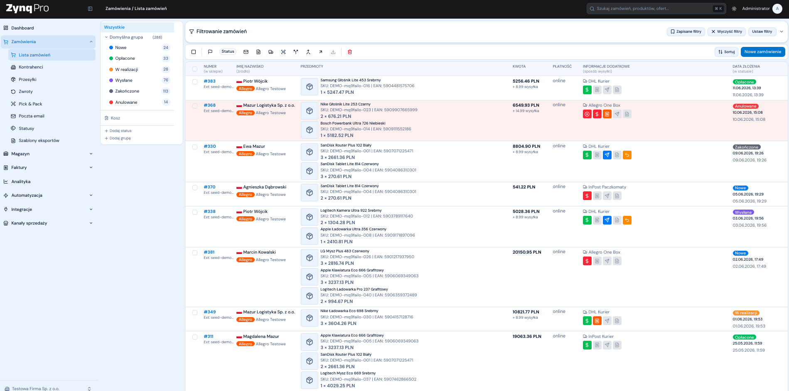Click the green payment icon for order #311
Viewport: 789px width, 391px height.
pyautogui.click(x=587, y=345)
